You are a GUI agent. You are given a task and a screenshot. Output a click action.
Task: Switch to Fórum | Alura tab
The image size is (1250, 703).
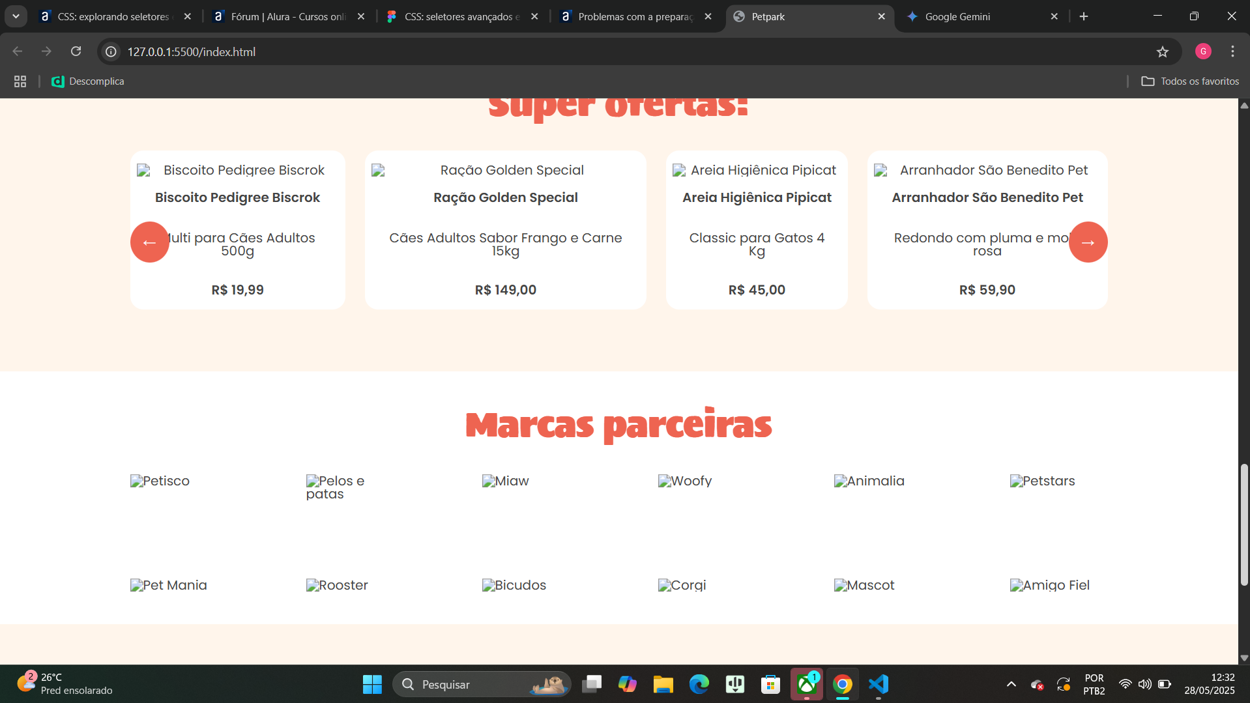click(x=288, y=16)
